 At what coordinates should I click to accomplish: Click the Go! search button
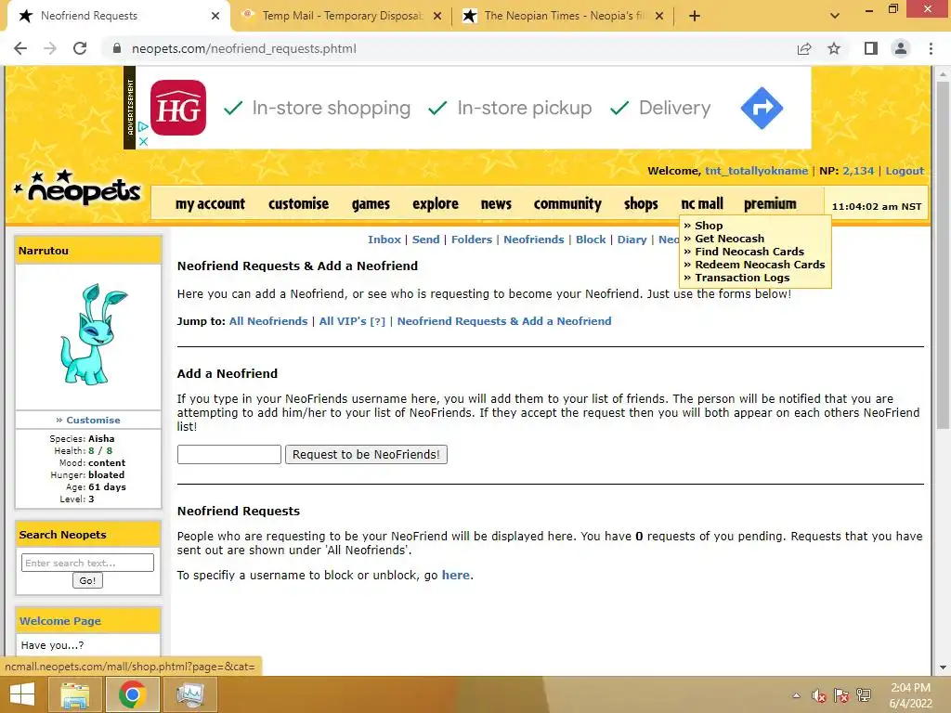87,581
